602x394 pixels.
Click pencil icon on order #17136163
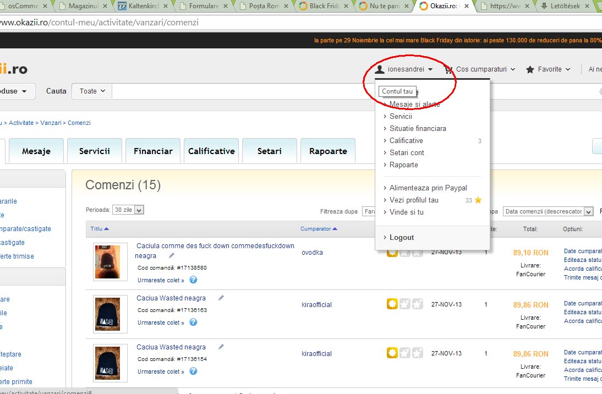click(221, 298)
